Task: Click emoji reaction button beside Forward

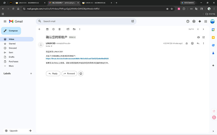Action: 81,74
